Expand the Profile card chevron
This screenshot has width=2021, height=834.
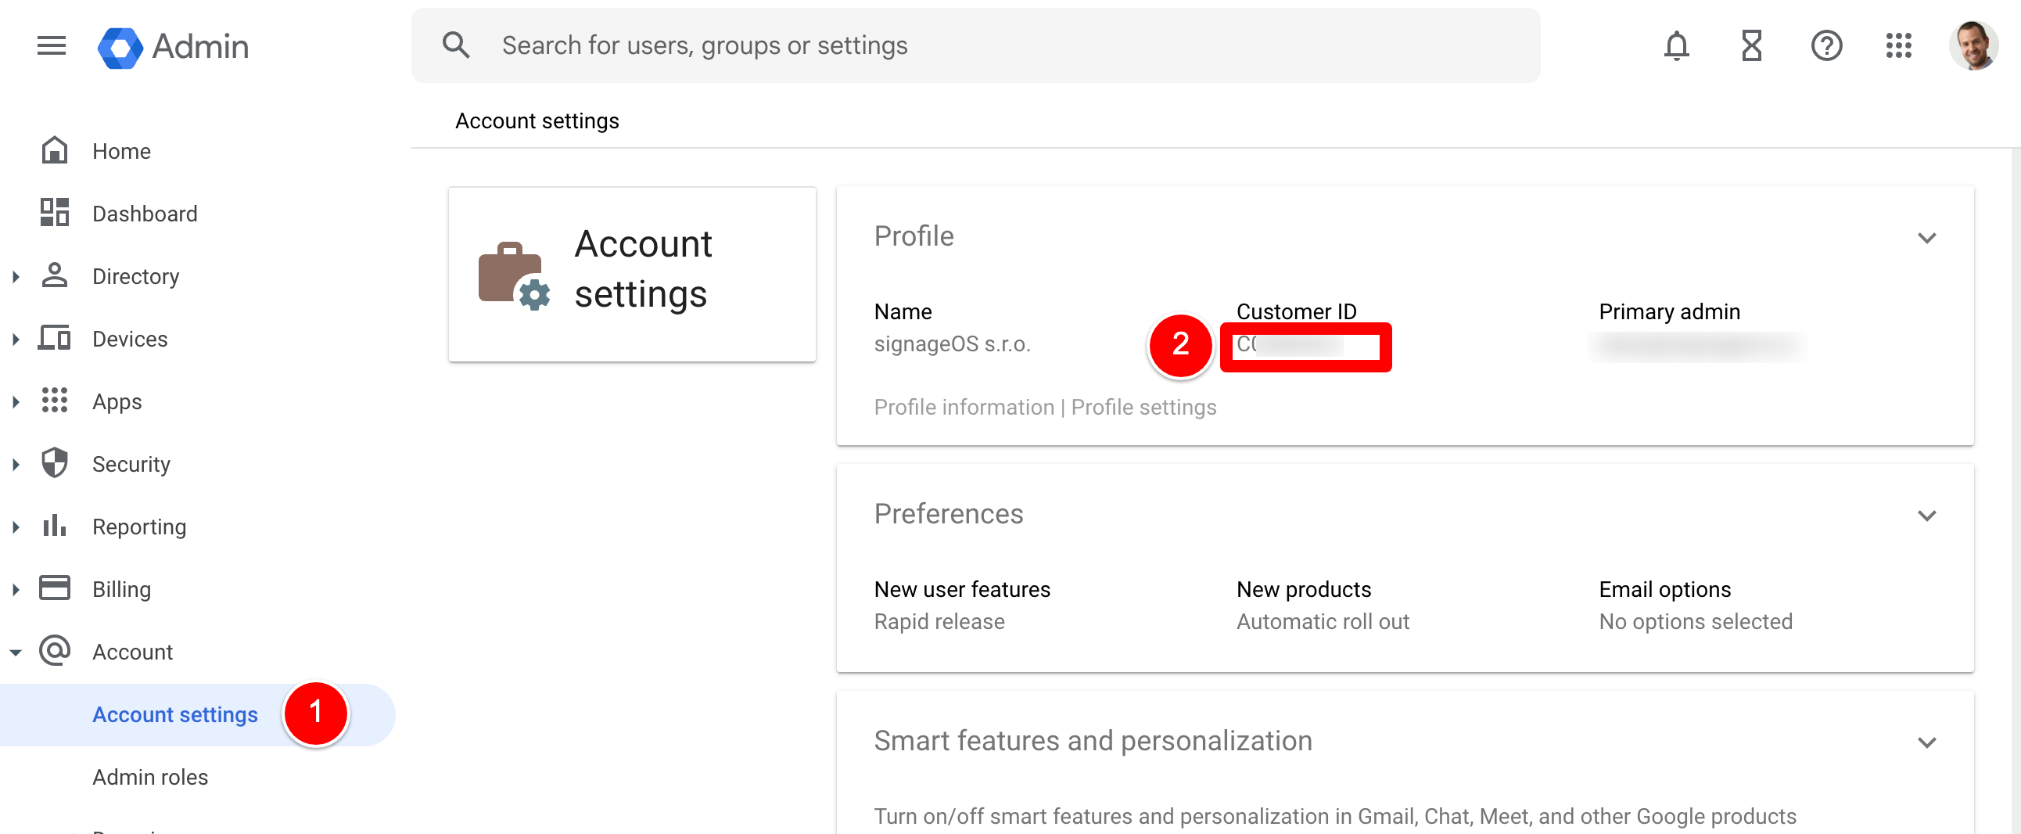[x=1927, y=238]
